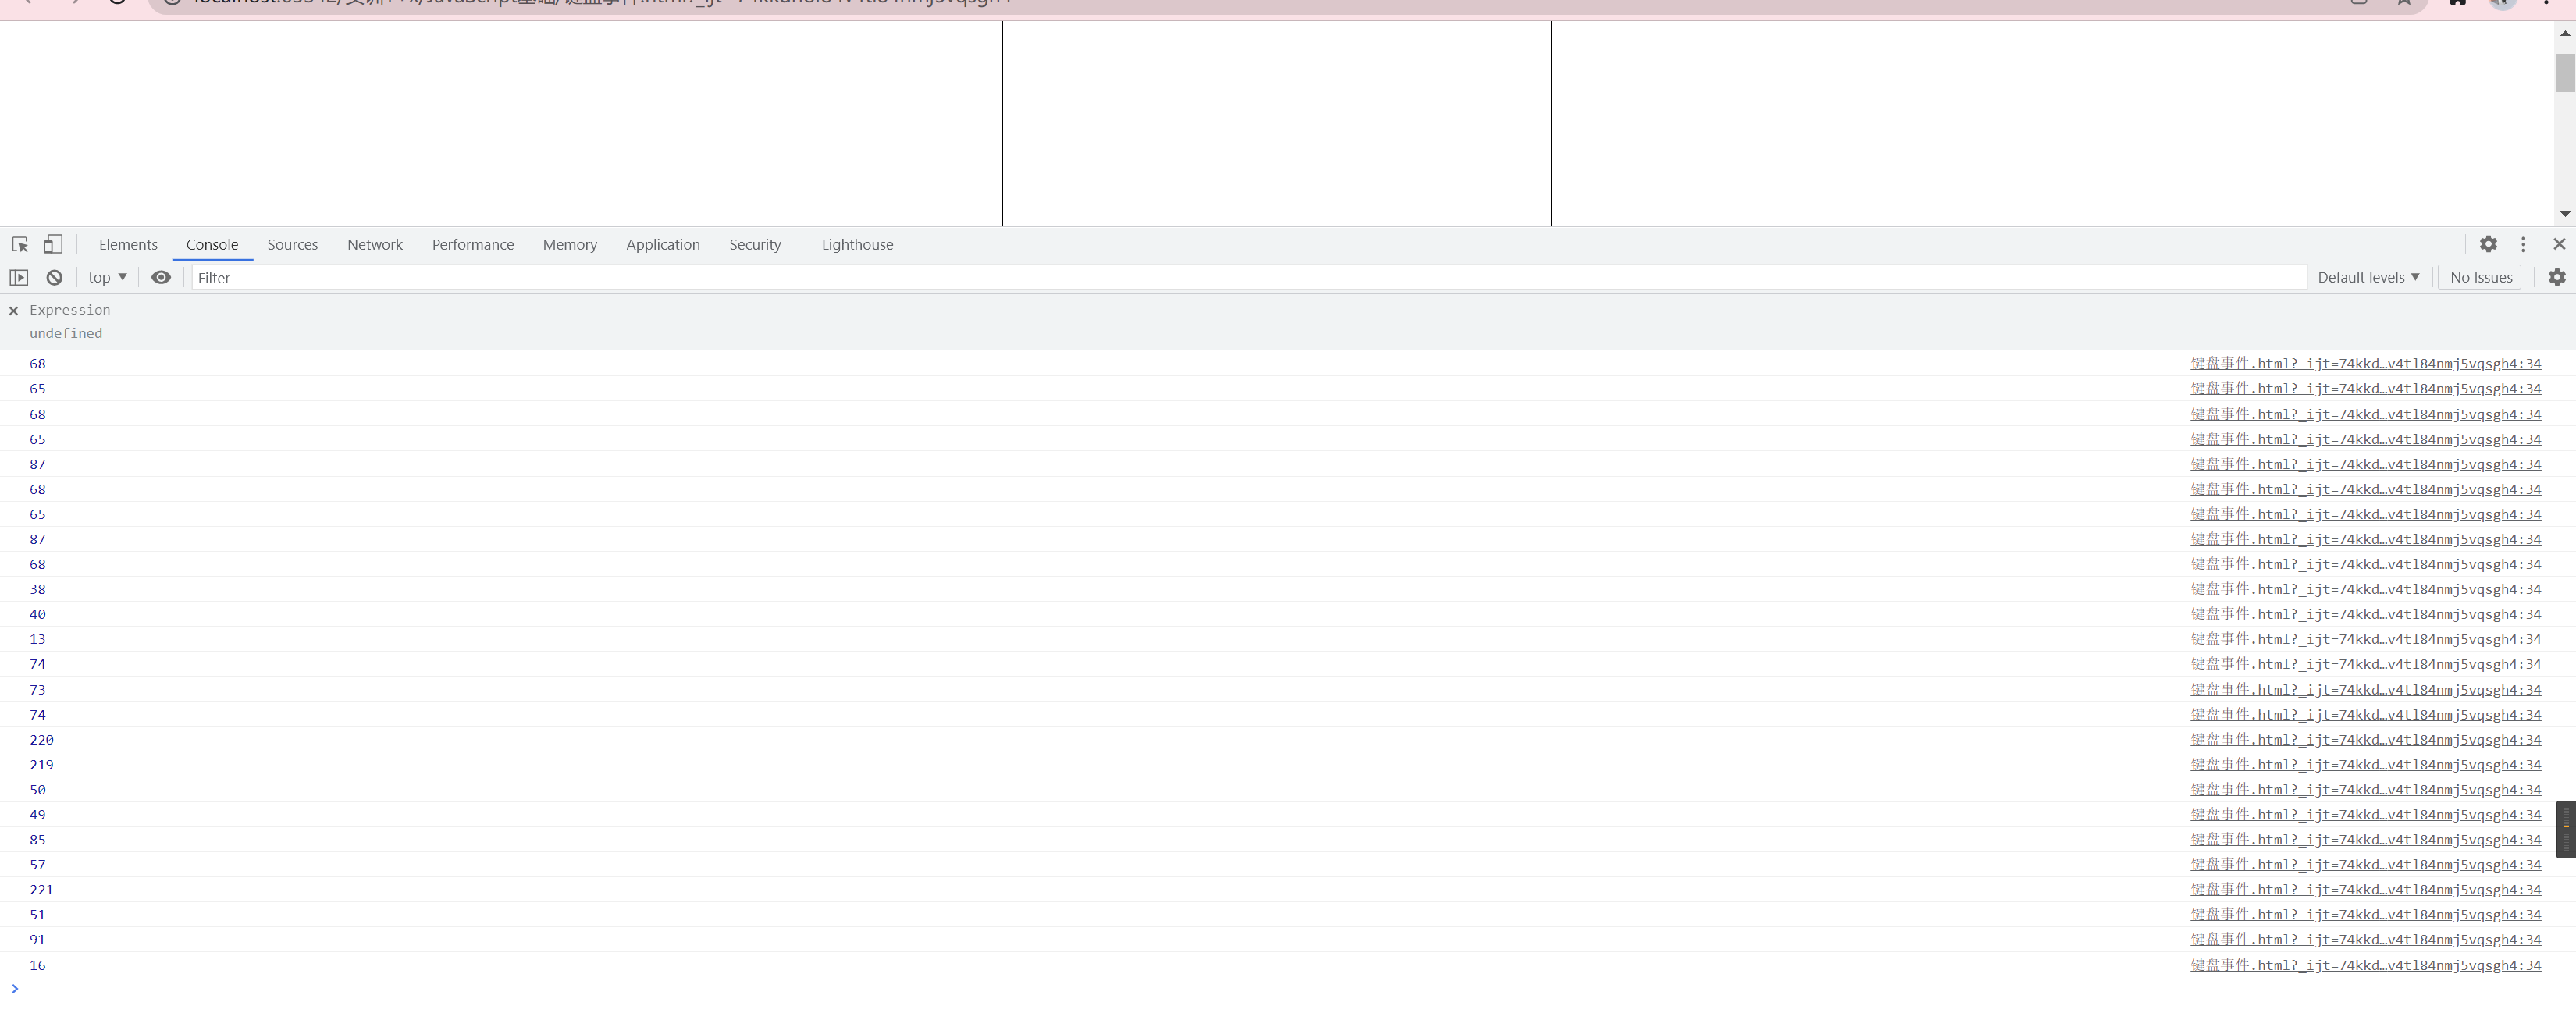Image resolution: width=2576 pixels, height=1020 pixels.
Task: Click the page's vertical scrollbar thumb
Action: click(2564, 73)
